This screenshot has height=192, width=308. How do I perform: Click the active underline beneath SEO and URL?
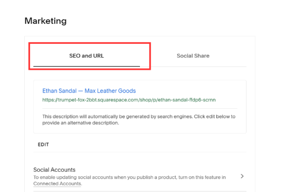87,66
